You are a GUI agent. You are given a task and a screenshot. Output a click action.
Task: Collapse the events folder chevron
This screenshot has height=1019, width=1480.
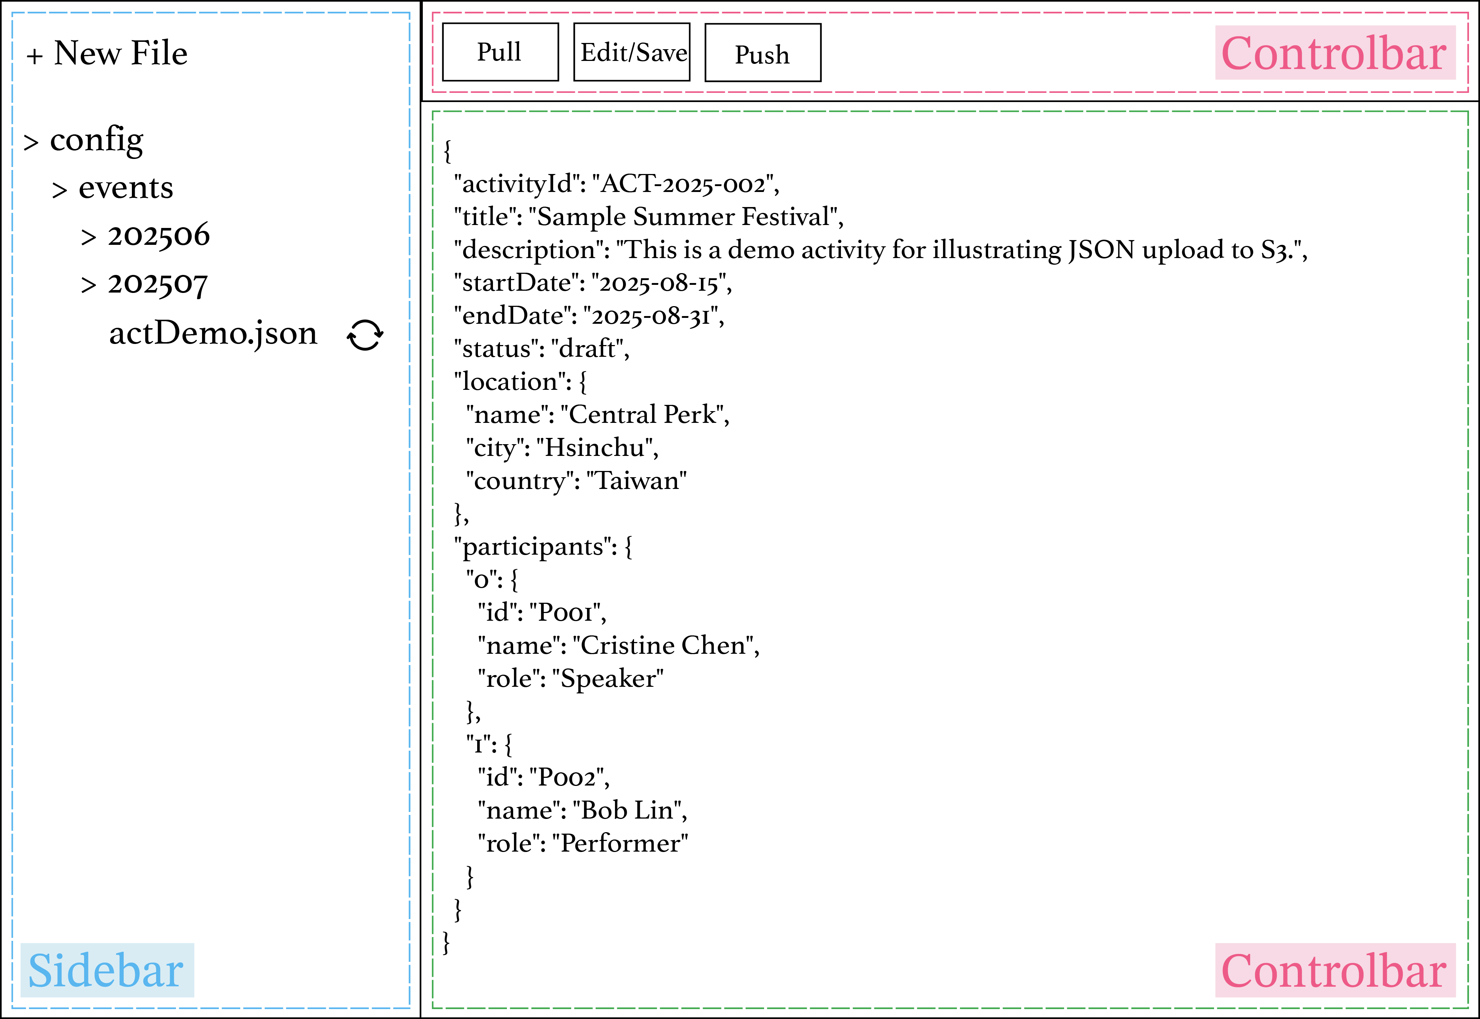60,190
